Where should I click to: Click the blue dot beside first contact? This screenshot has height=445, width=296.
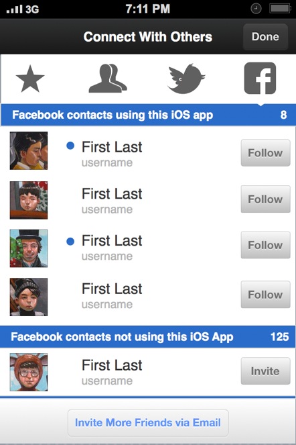tap(70, 146)
